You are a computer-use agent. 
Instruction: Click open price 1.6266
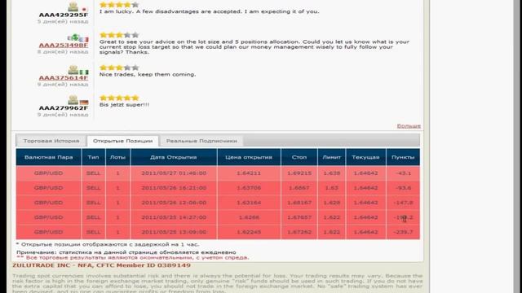(249, 217)
